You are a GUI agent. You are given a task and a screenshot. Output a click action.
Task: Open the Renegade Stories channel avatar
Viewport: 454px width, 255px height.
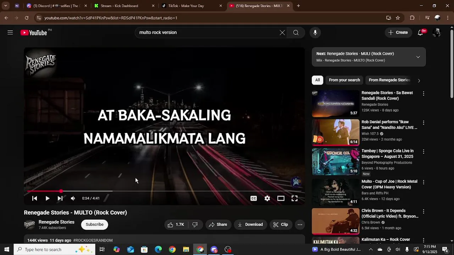tap(29, 225)
